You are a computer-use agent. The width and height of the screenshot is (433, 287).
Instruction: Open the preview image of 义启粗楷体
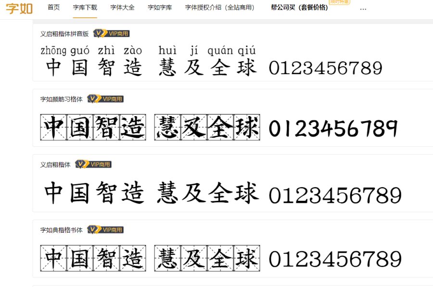(x=223, y=193)
